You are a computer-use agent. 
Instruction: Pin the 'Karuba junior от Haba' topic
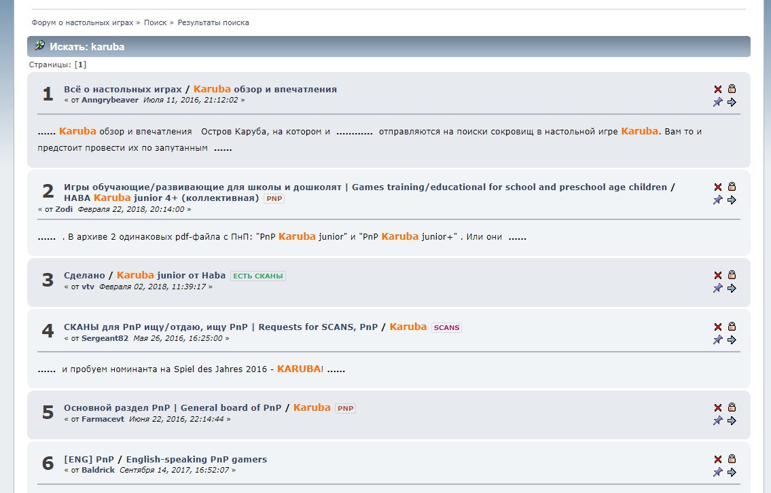click(x=718, y=289)
